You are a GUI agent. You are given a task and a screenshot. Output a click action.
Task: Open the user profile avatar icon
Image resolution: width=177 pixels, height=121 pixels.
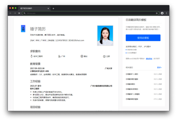tap(162, 13)
